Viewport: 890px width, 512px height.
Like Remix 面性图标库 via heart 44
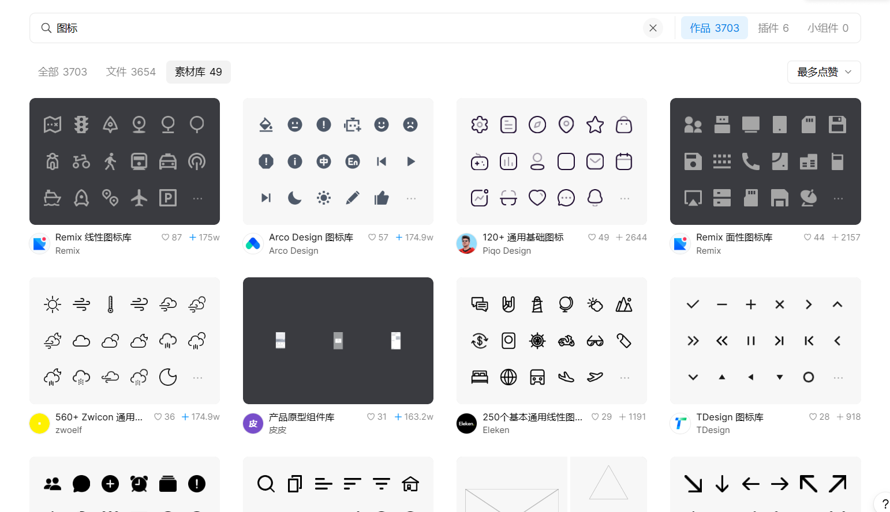point(814,238)
